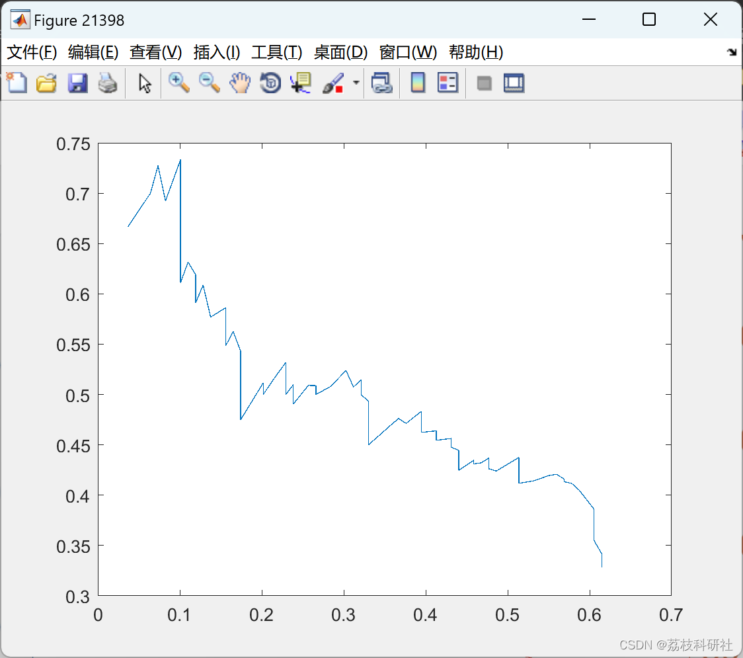Select the Edit Plot arrow tool
This screenshot has height=658, width=743.
tap(145, 83)
